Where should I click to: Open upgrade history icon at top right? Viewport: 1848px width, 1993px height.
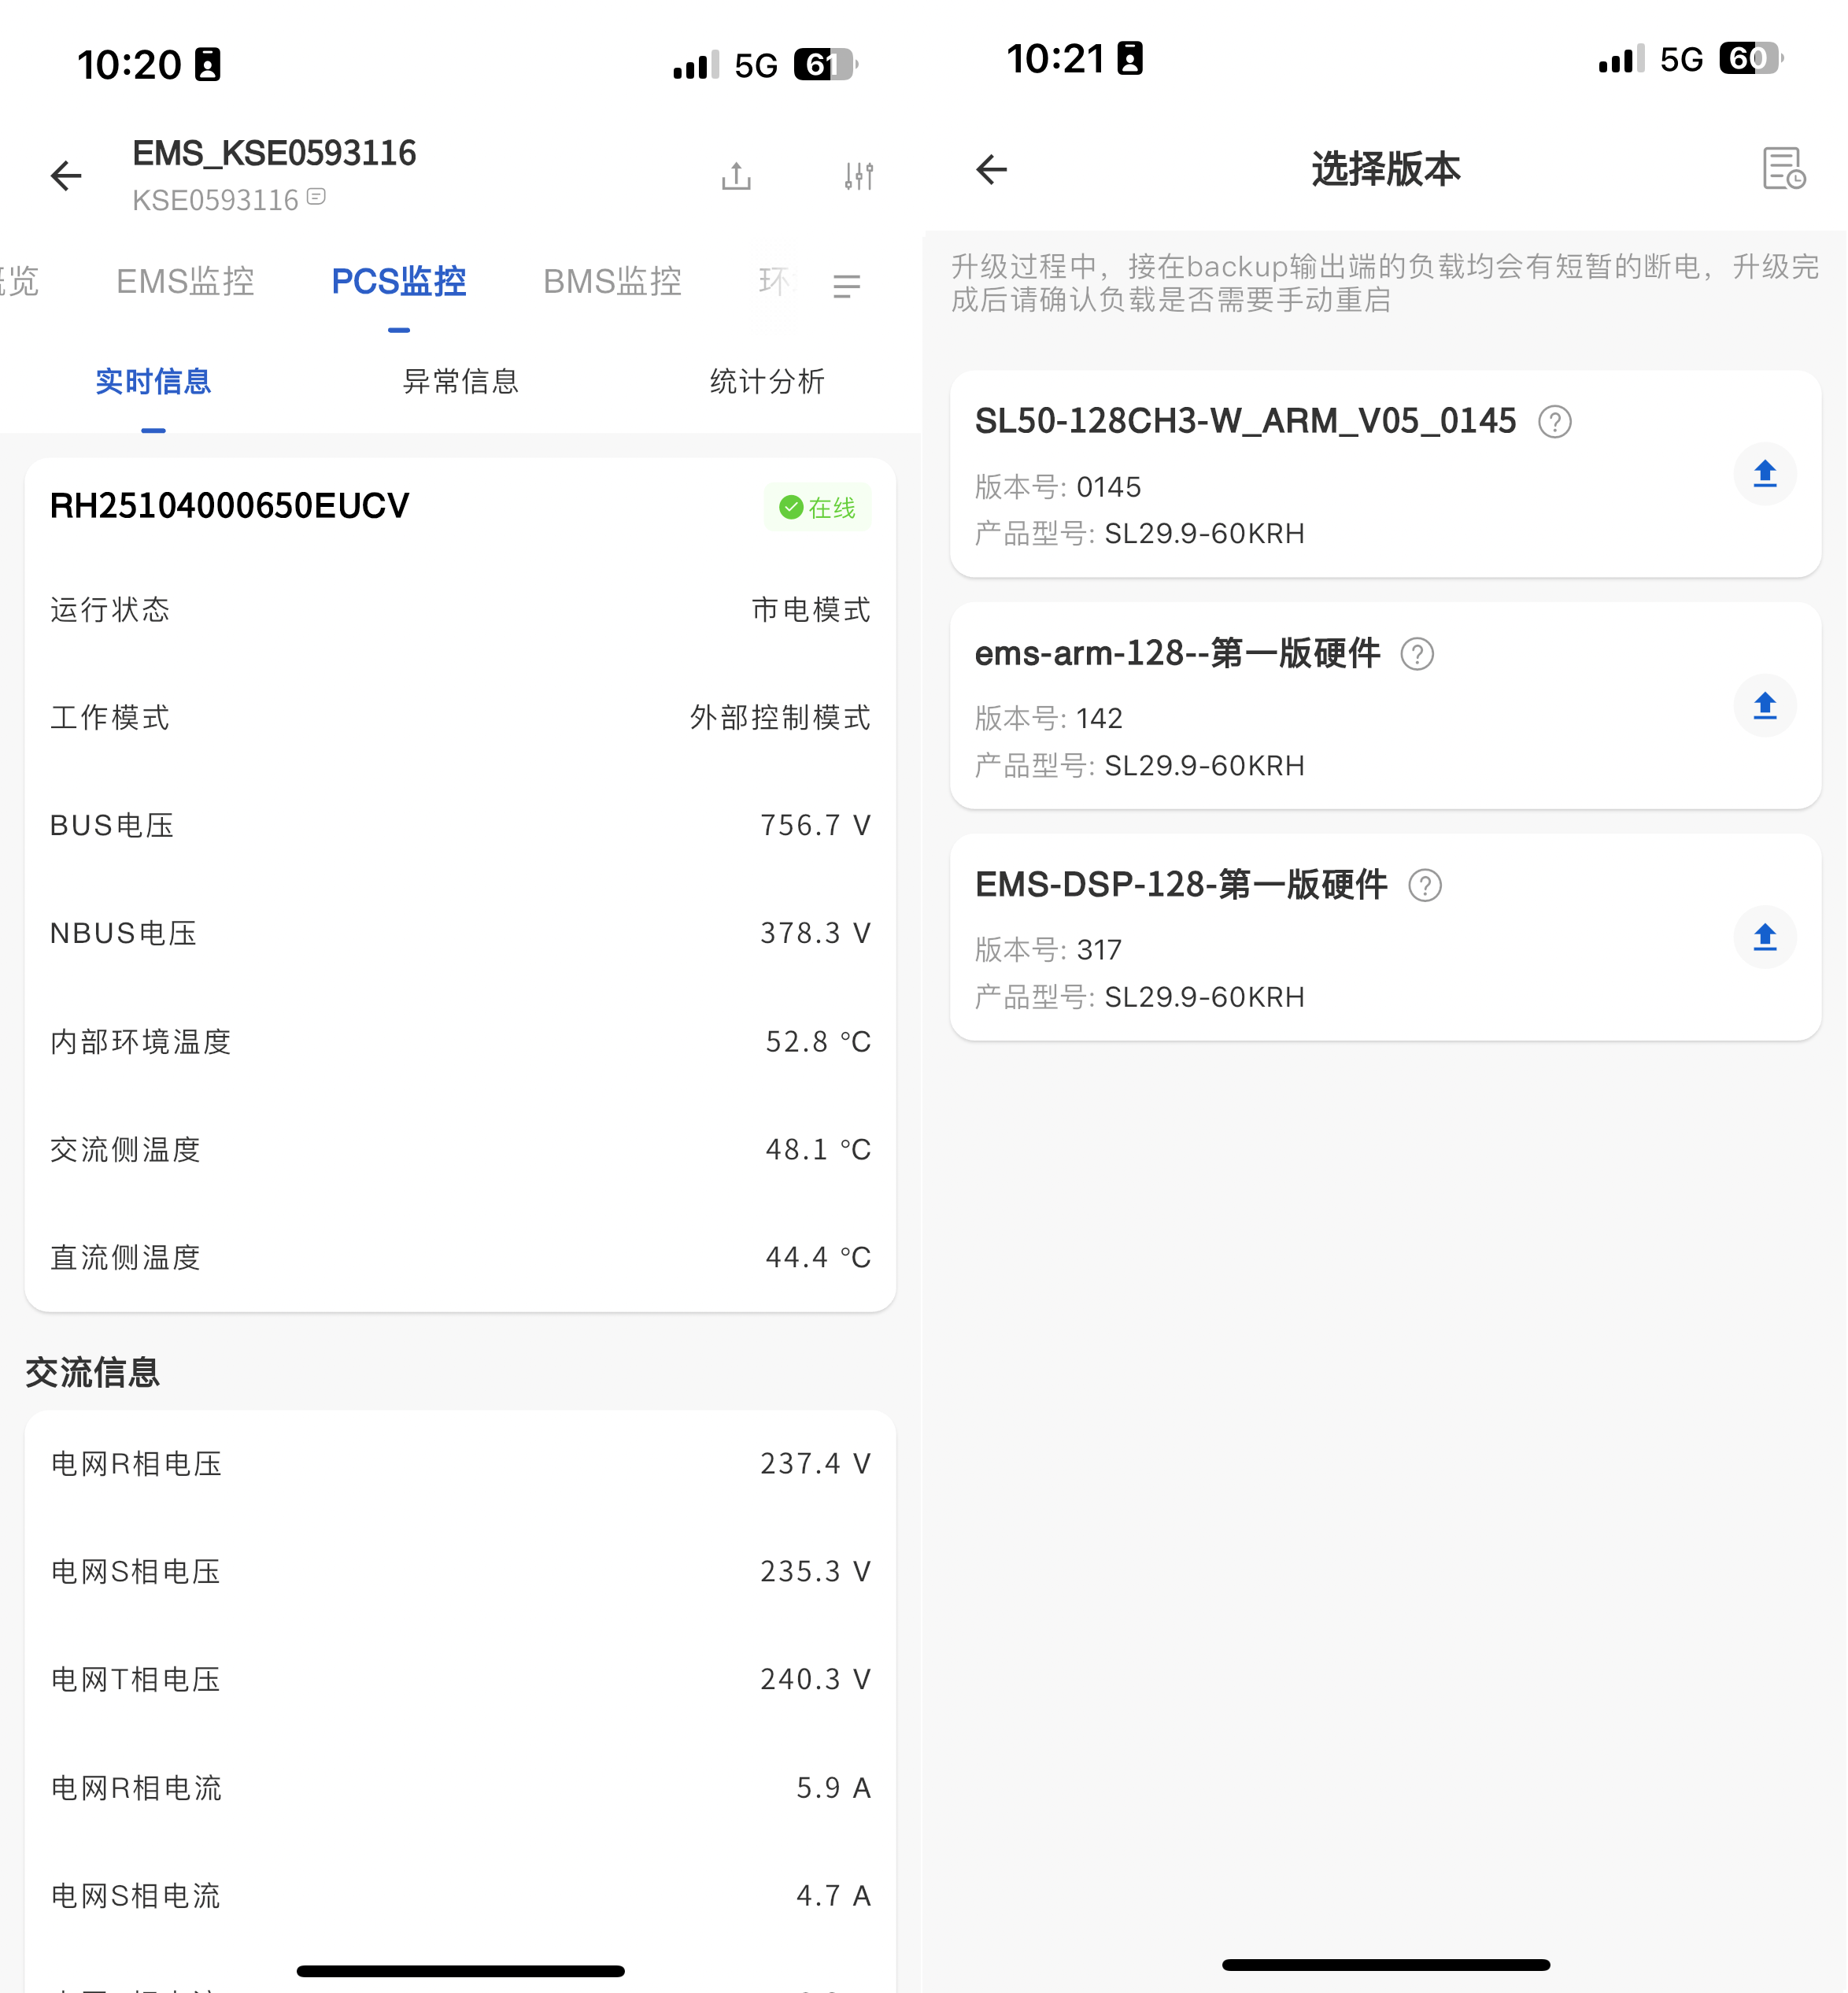[1783, 169]
